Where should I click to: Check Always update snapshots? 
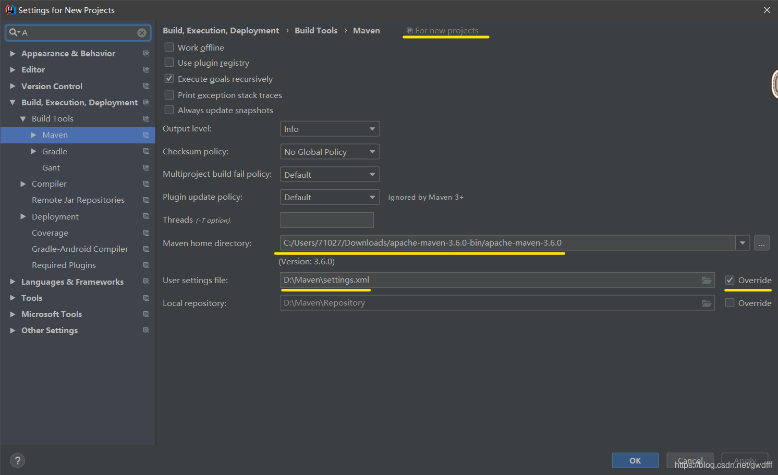pyautogui.click(x=169, y=110)
